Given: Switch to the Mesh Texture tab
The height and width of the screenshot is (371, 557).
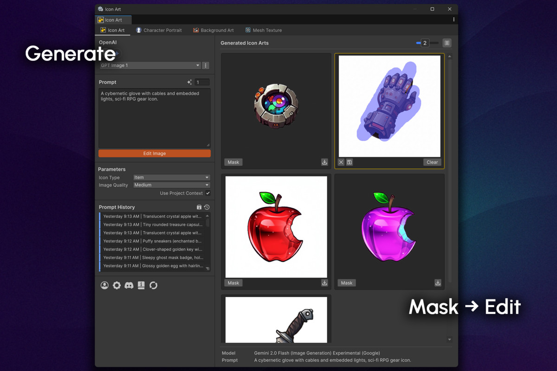Looking at the screenshot, I should click(x=264, y=30).
